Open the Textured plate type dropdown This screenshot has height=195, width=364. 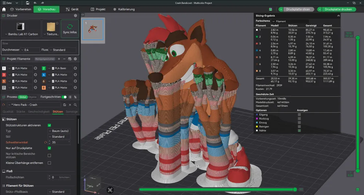pos(51,34)
